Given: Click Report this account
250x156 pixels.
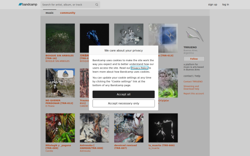Looking at the screenshot, I should point(194,94).
